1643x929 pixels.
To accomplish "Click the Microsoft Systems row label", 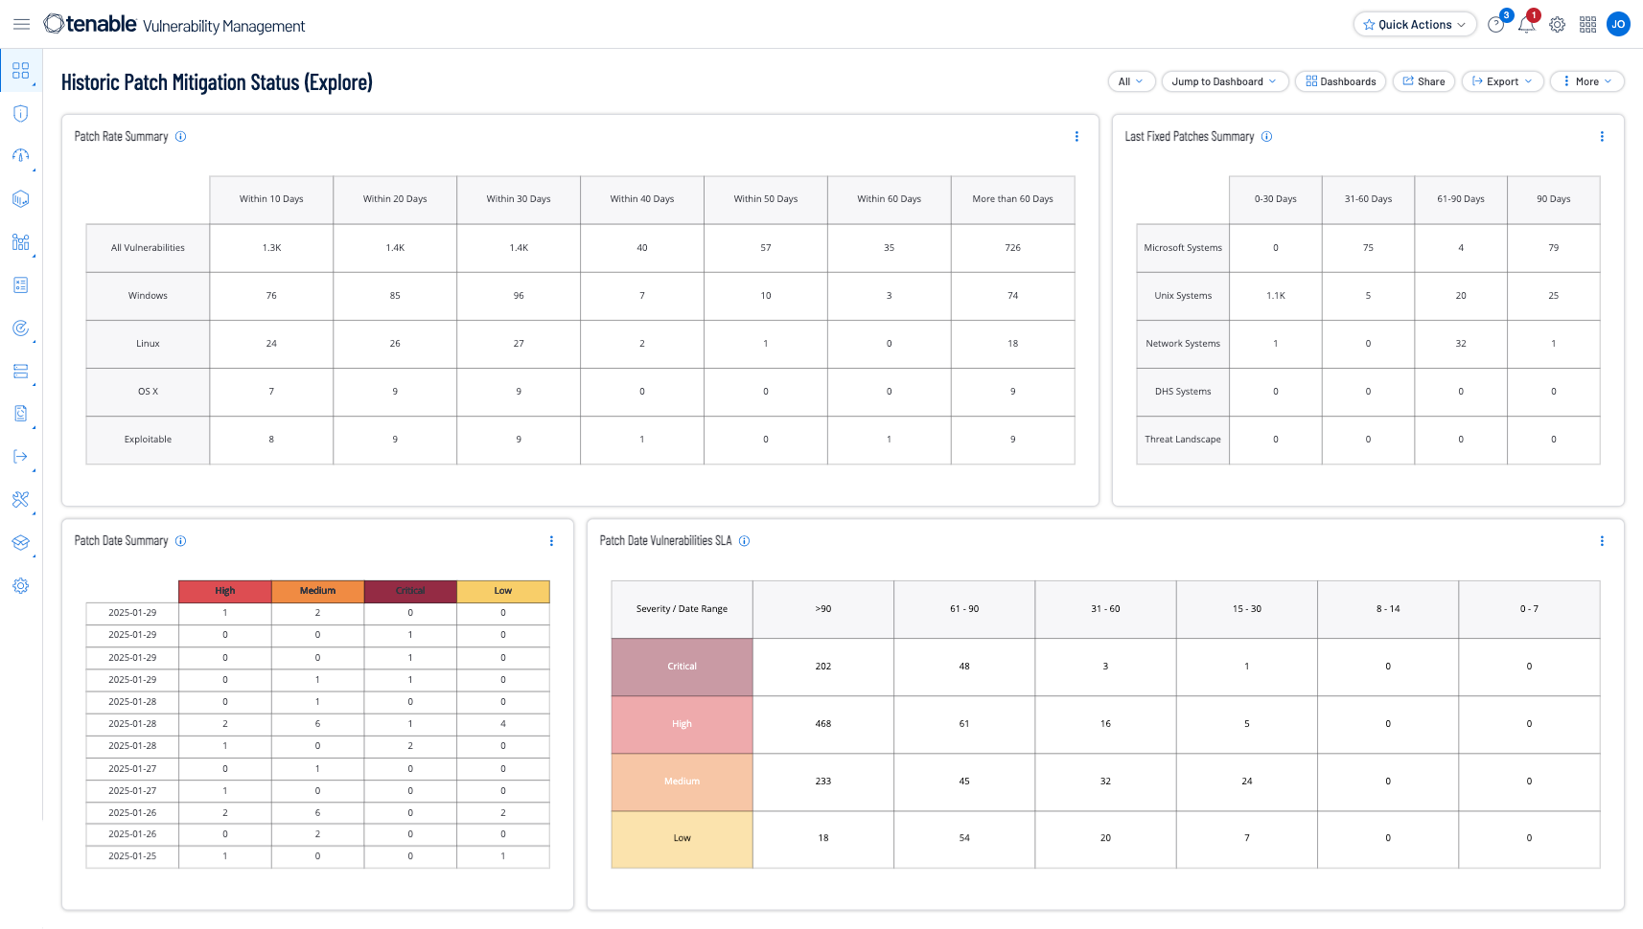I will point(1183,248).
